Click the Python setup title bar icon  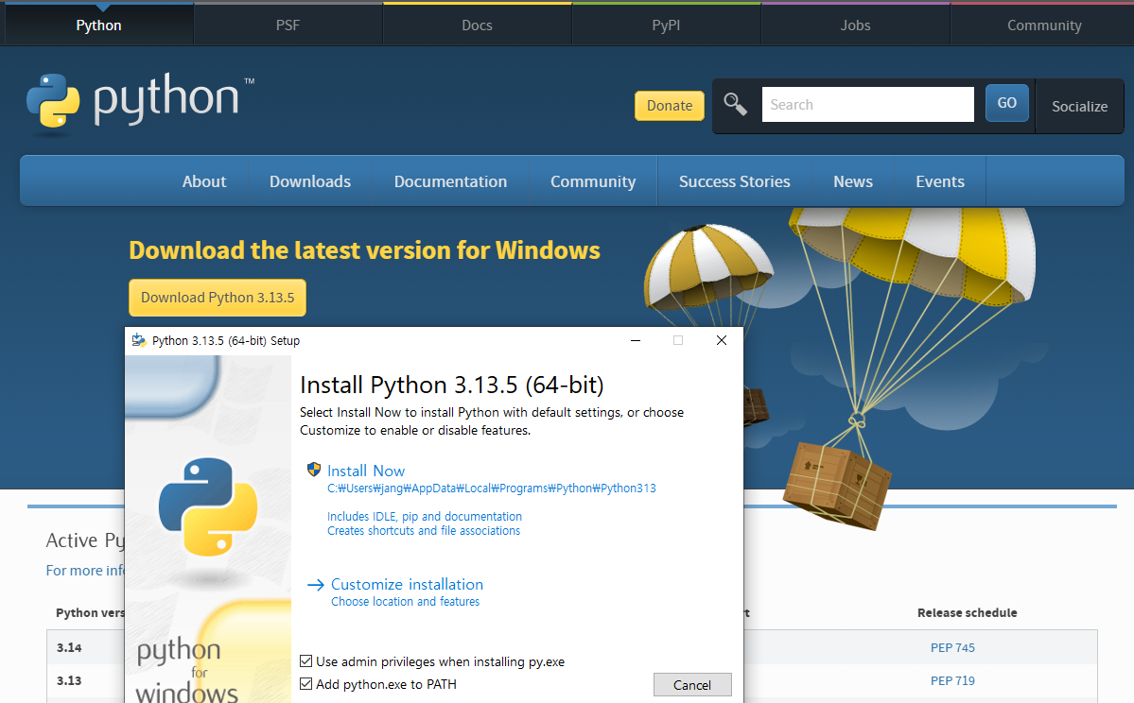139,340
